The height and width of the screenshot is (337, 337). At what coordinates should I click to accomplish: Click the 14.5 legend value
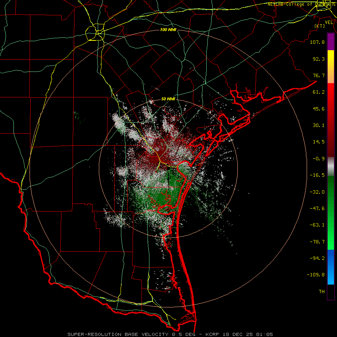click(319, 142)
